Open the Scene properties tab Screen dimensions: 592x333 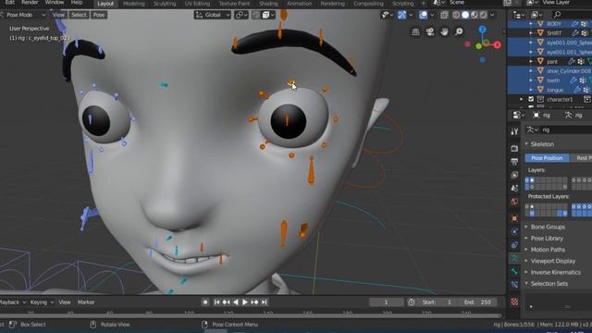coord(514,188)
